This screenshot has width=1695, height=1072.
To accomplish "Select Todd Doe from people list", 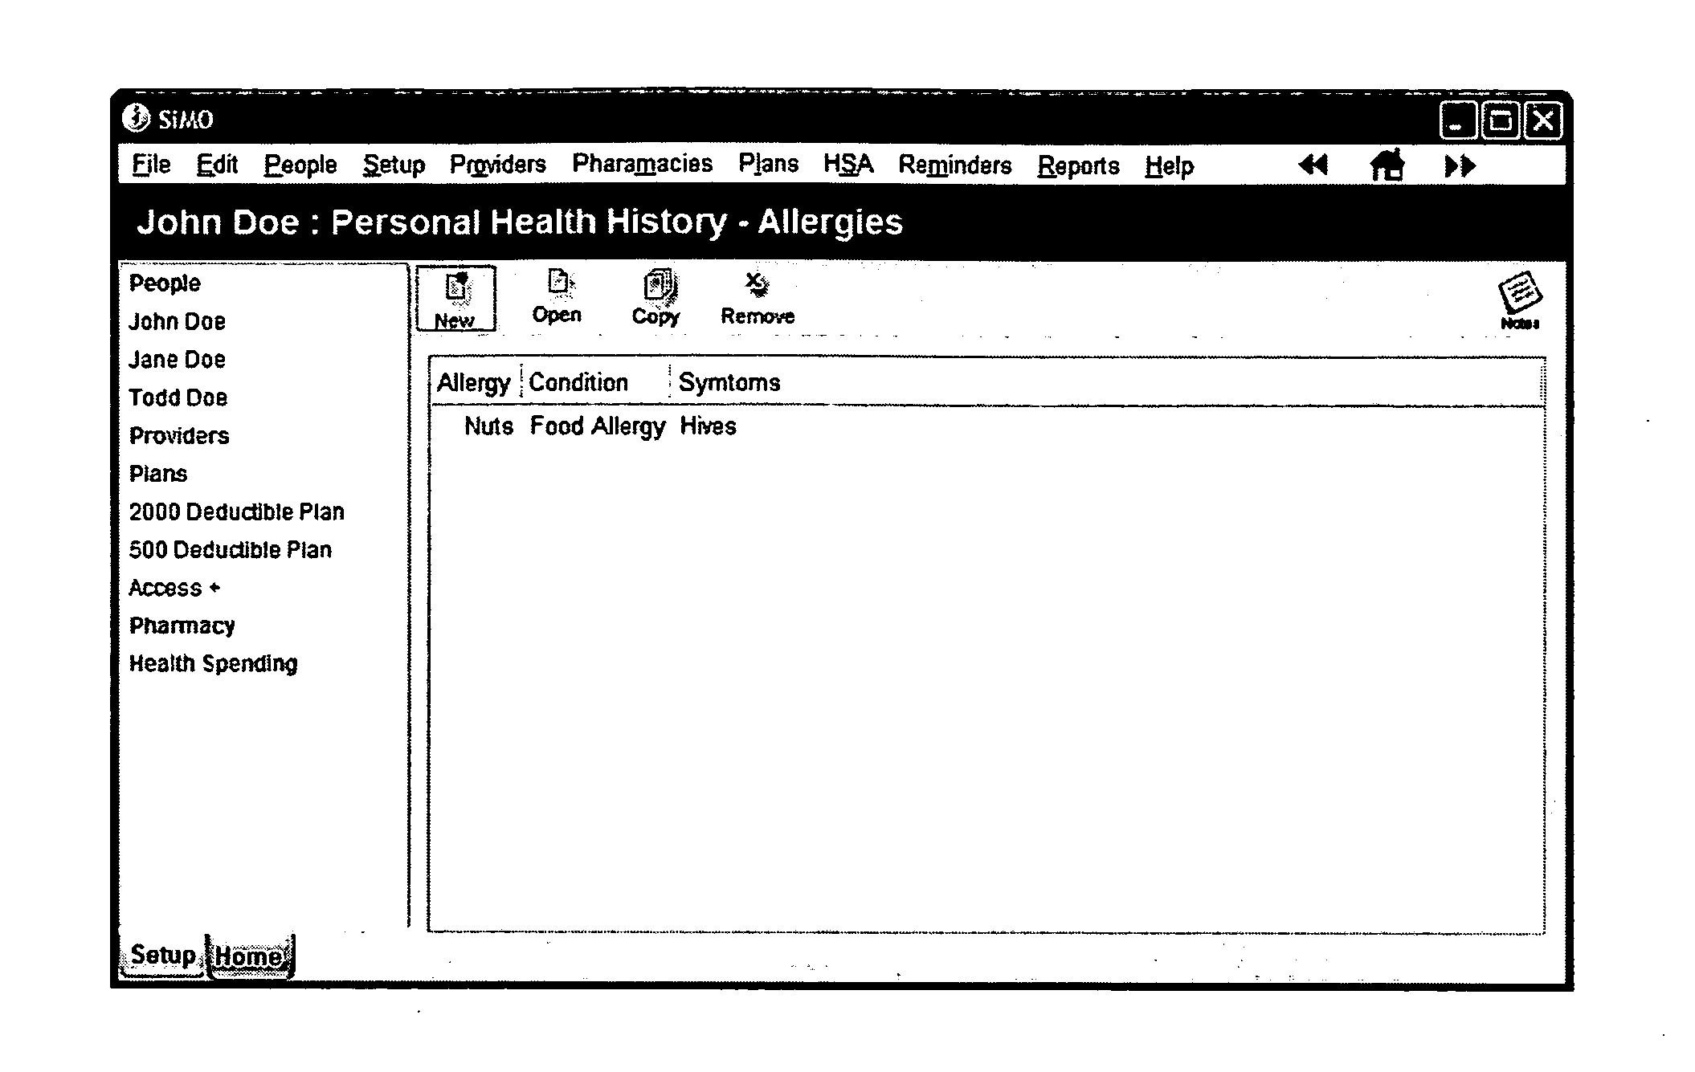I will (x=177, y=397).
